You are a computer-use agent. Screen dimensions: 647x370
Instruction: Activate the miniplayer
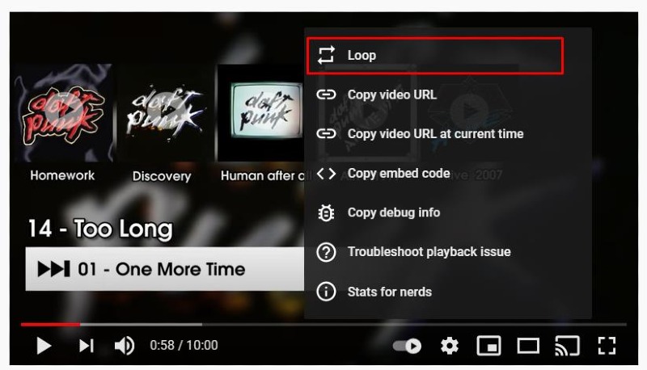(489, 346)
